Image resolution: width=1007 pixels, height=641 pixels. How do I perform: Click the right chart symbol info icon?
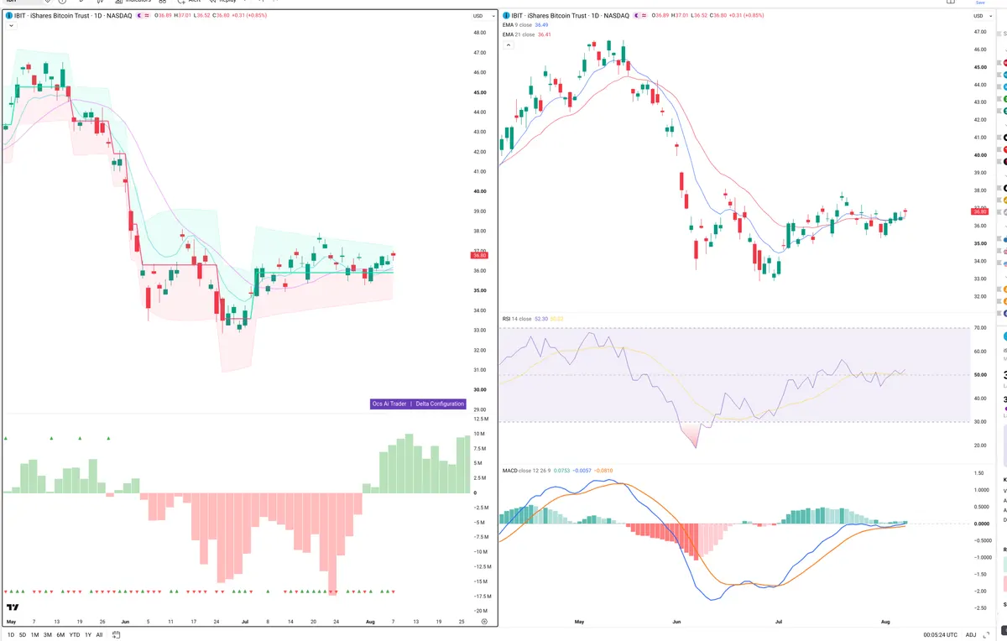(506, 16)
